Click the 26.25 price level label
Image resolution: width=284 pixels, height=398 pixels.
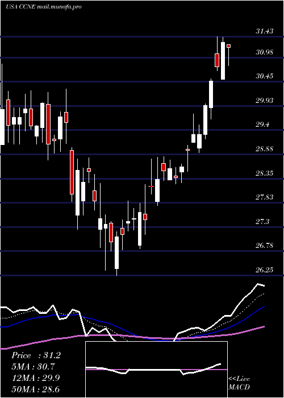pos(265,270)
